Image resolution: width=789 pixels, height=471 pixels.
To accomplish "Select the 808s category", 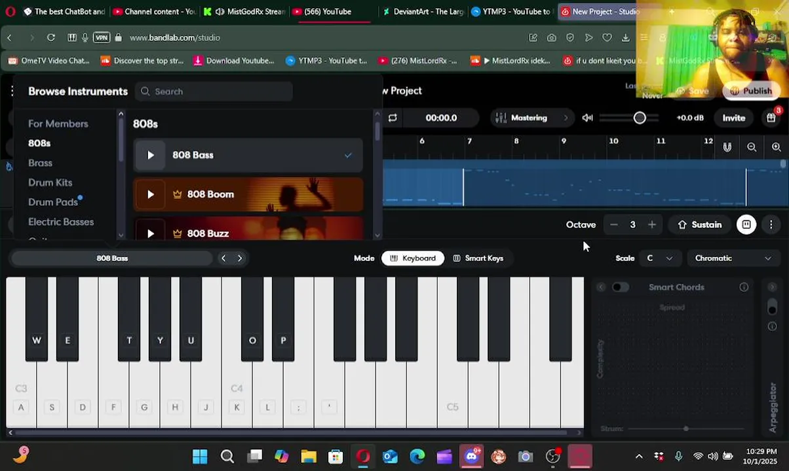I will 39,143.
